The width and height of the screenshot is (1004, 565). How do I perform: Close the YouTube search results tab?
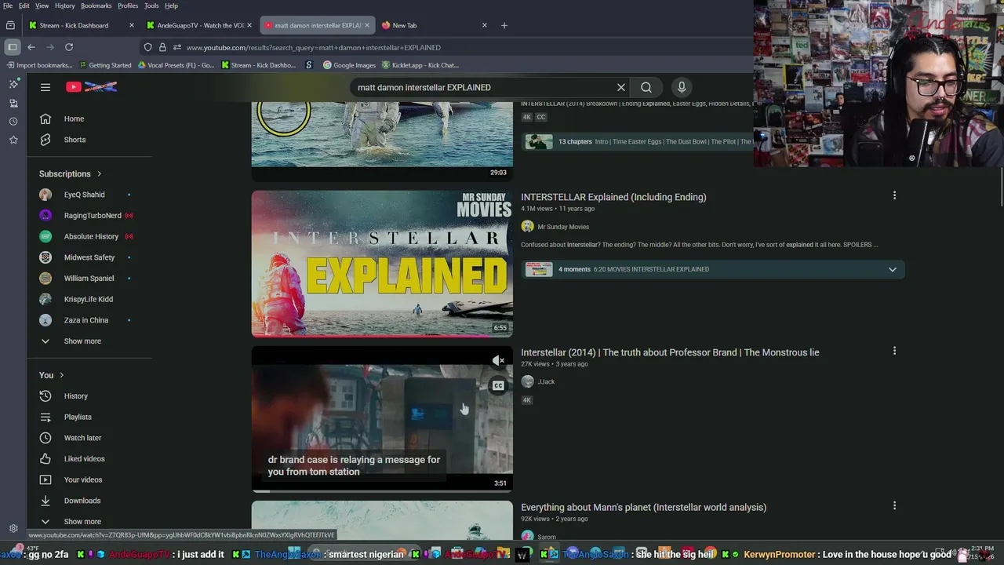pos(367,25)
